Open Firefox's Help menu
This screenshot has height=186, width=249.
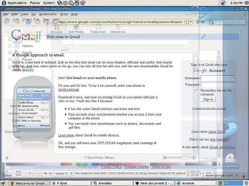tap(74, 14)
